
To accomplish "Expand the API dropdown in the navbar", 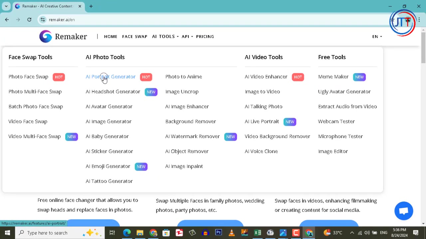I will coord(187,37).
